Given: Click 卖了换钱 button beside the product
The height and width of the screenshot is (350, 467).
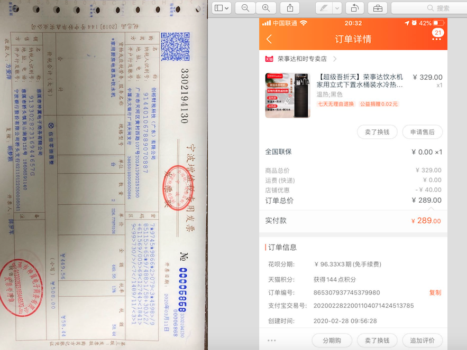Looking at the screenshot, I should point(377,132).
